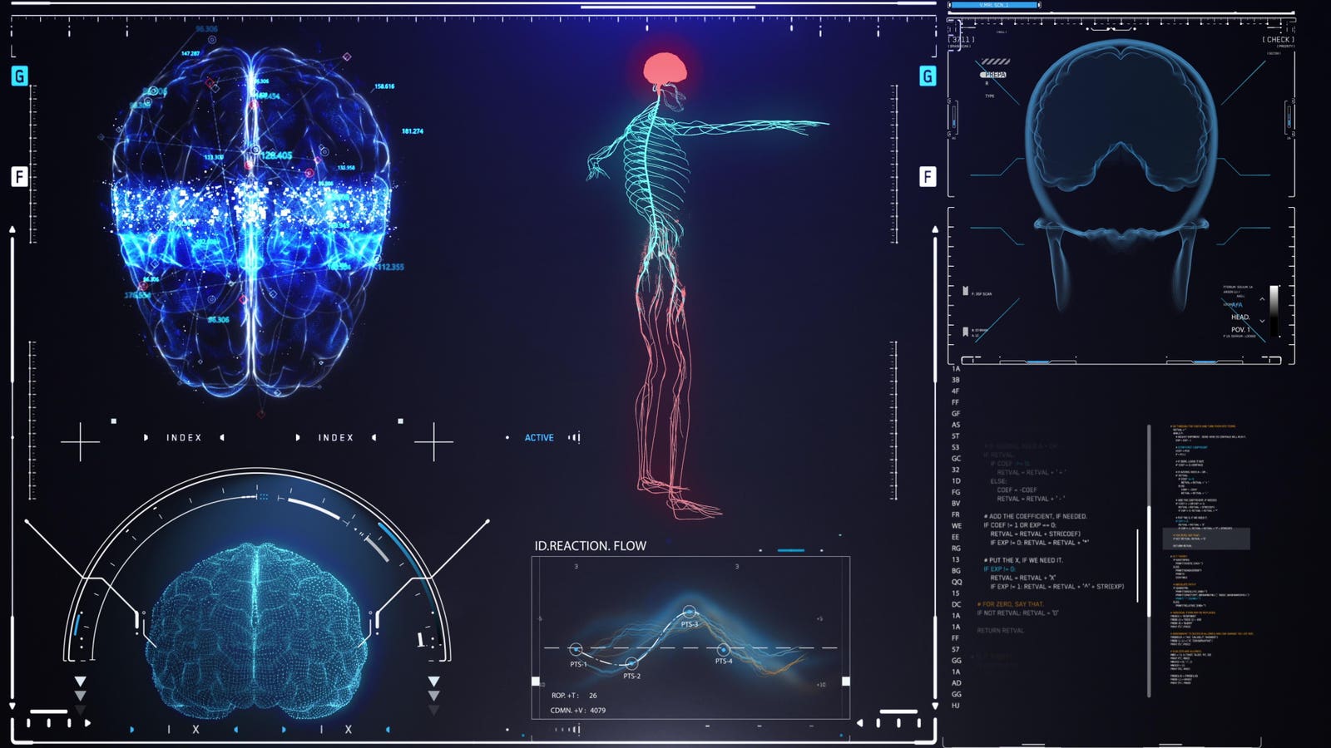Click the red brain on the skeleton figure
This screenshot has height=748, width=1331.
[665, 69]
